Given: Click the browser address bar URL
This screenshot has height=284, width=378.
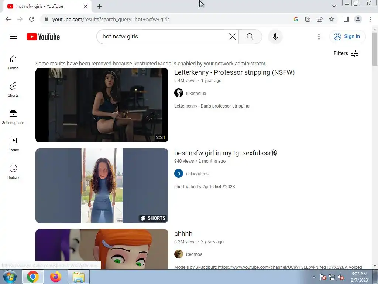Looking at the screenshot, I should (111, 19).
